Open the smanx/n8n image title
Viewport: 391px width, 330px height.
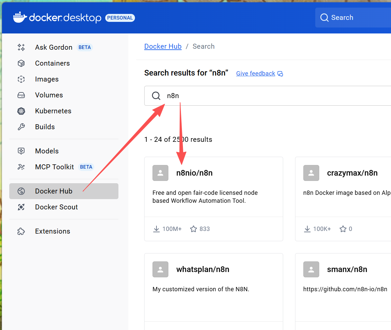coord(347,269)
